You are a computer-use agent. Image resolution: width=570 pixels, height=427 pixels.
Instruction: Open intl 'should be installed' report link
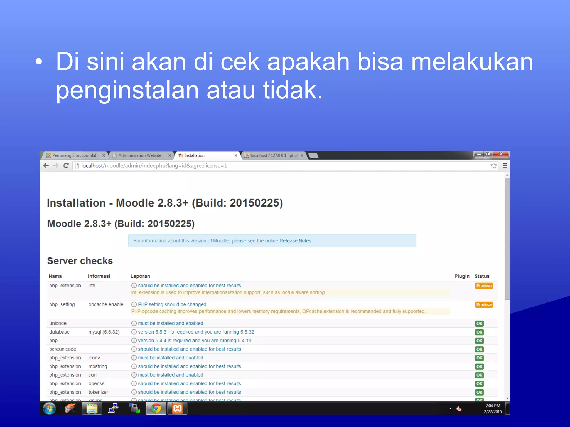pyautogui.click(x=190, y=286)
